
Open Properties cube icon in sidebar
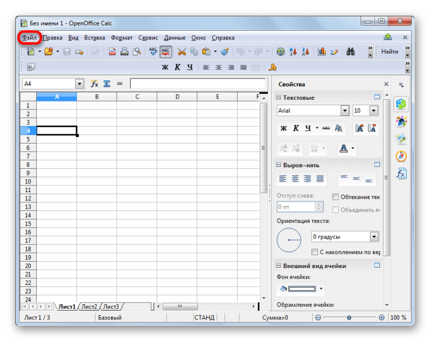(x=401, y=104)
